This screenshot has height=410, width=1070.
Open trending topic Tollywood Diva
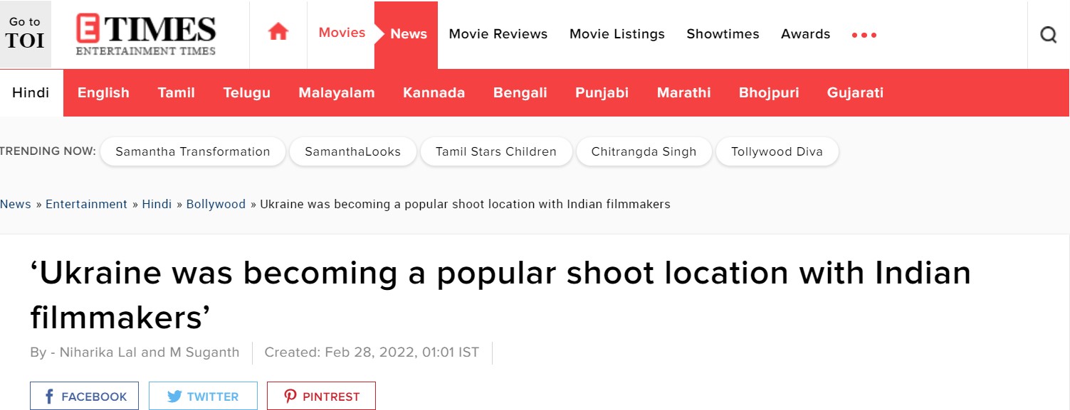[777, 151]
